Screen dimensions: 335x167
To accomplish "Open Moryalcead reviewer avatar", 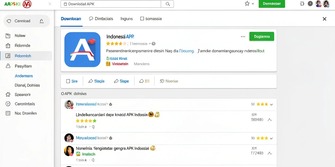I will 69,138.
